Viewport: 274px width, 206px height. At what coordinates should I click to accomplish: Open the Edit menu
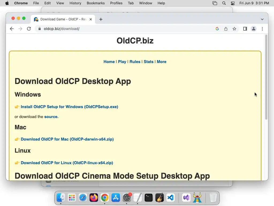(47, 3)
